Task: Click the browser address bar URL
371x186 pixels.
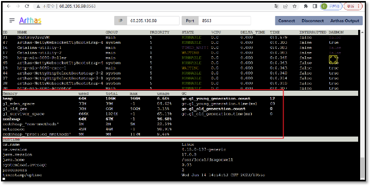Action: (x=77, y=6)
